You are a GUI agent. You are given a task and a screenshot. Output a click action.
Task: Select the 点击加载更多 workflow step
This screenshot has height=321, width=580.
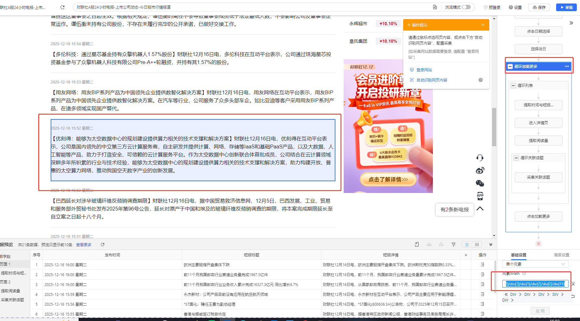[x=538, y=217]
